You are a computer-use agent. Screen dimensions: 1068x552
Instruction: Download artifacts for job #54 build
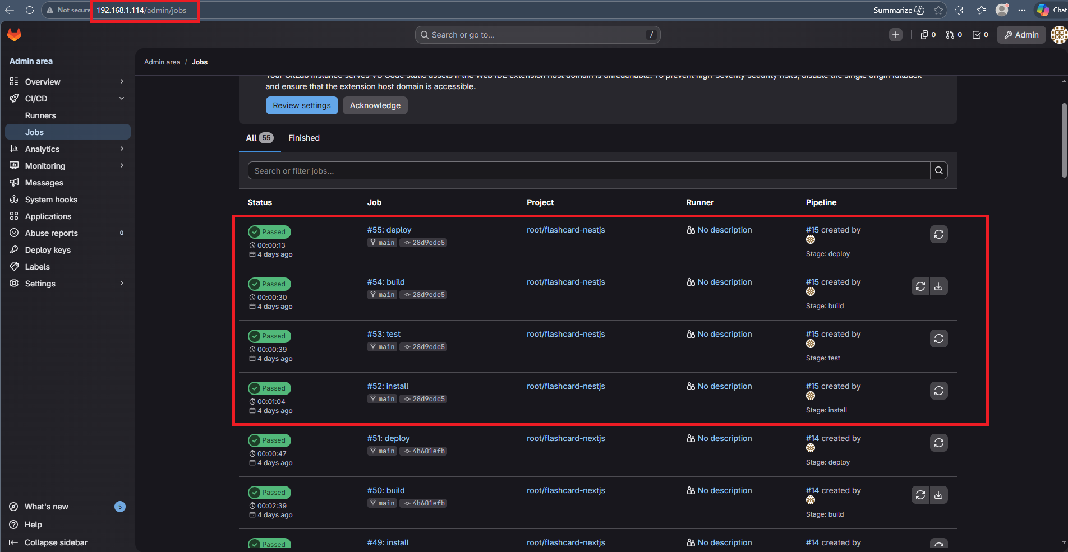pyautogui.click(x=938, y=286)
